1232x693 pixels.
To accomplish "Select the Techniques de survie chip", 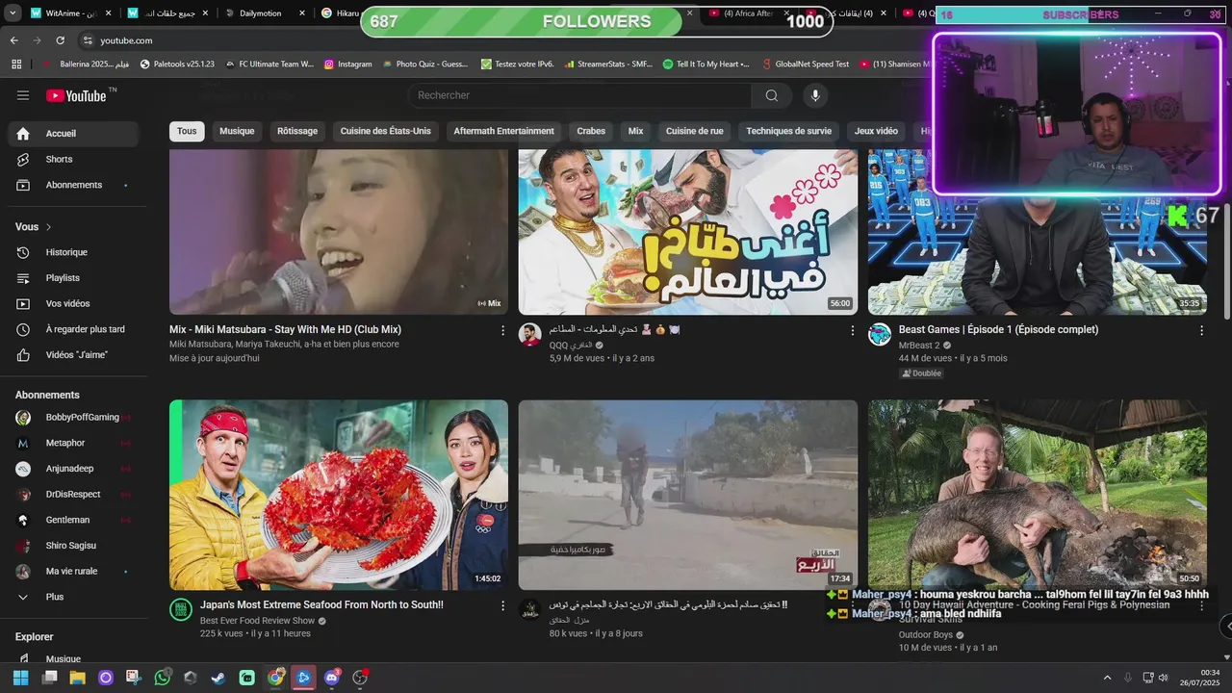I will pyautogui.click(x=788, y=131).
